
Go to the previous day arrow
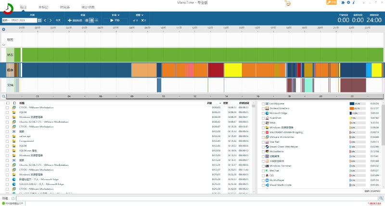45,20
